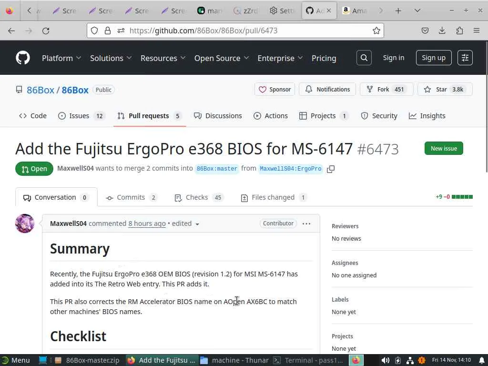
Task: Click the Sponsor button
Action: pos(274,89)
